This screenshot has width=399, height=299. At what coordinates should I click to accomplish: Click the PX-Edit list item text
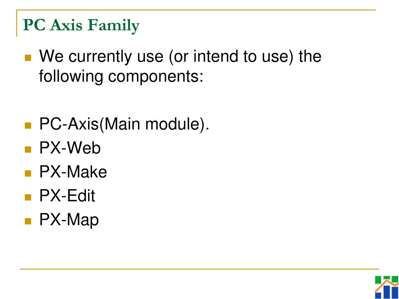click(x=67, y=195)
